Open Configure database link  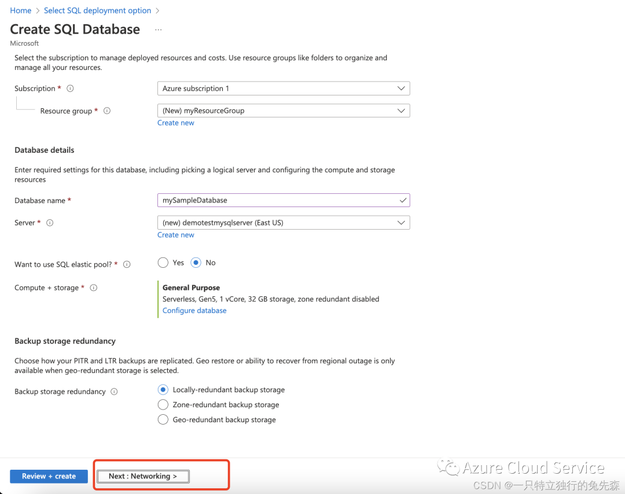pyautogui.click(x=194, y=311)
